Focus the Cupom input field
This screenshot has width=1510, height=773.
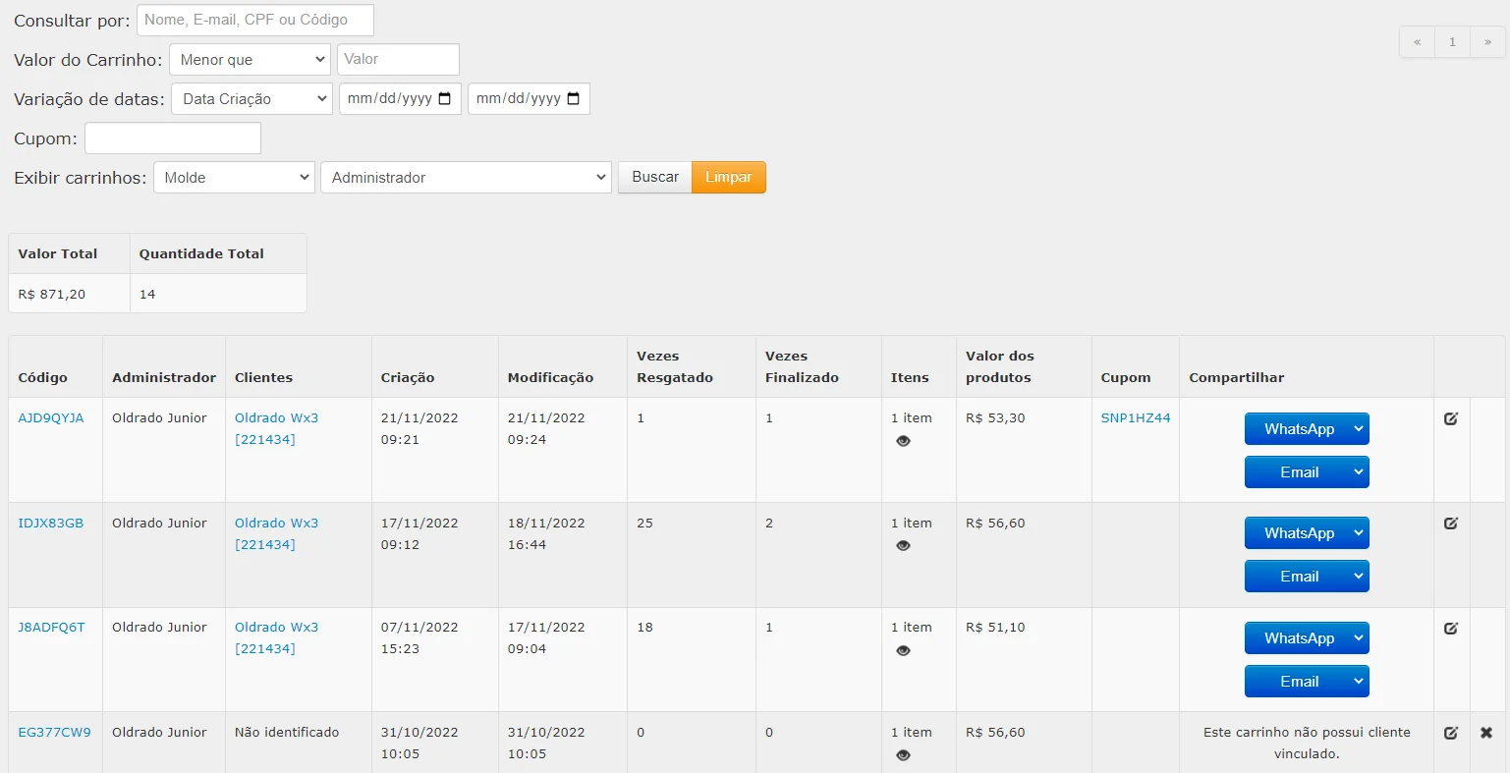point(173,138)
